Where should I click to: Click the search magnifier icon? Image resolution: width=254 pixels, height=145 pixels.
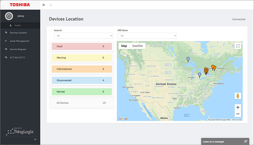click(x=51, y=5)
